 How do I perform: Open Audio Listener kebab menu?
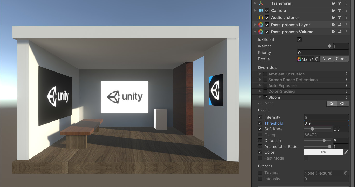346,18
